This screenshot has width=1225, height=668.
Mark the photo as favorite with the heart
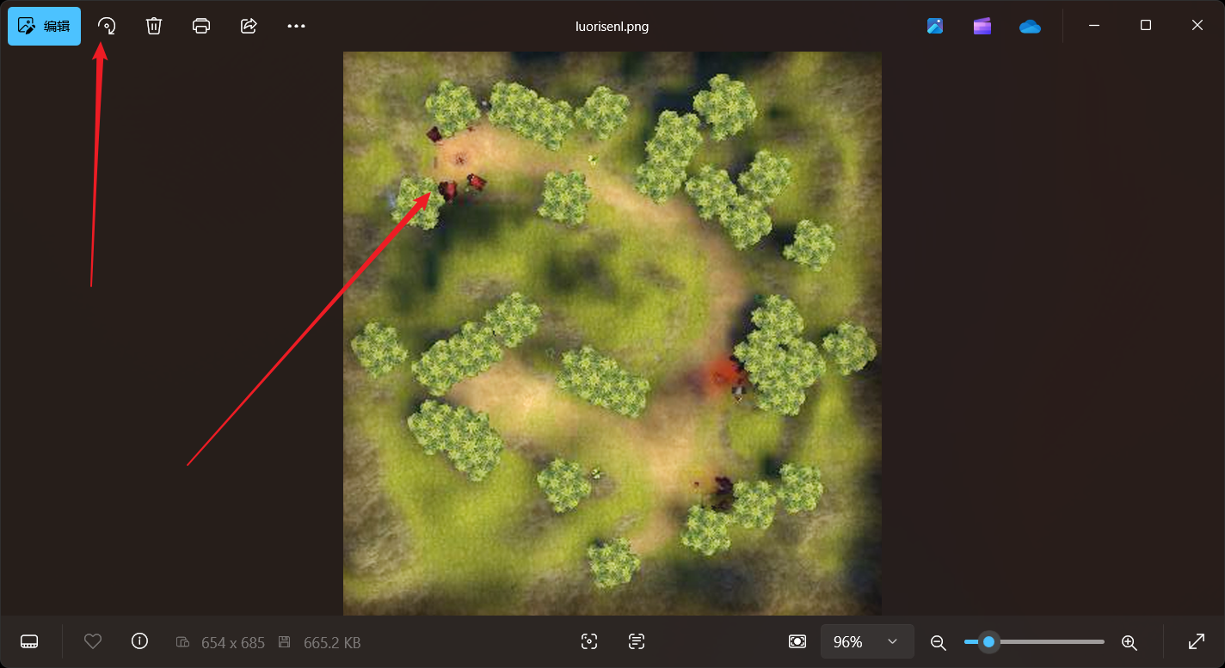(x=93, y=641)
